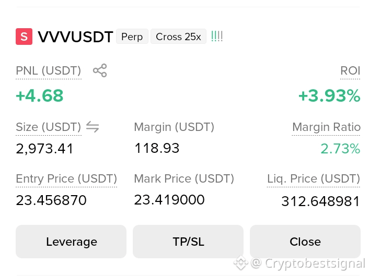
Task: Toggle size unit swap arrows icon
Action: 93,127
